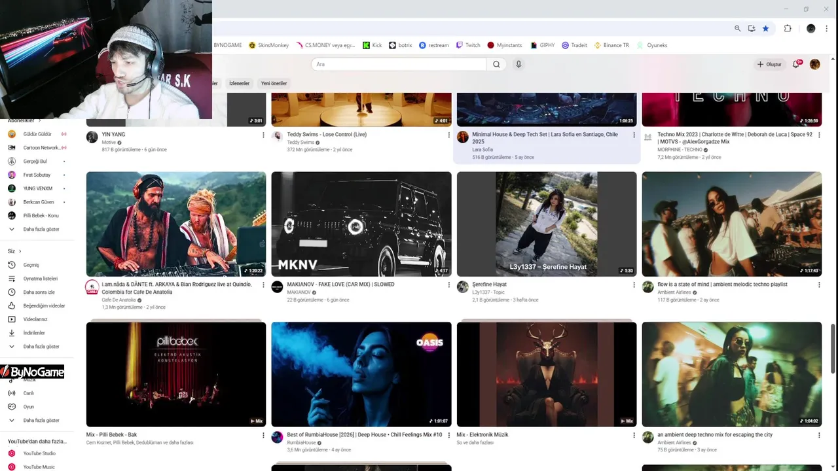Open options for Şerefine Hayat video

point(634,285)
